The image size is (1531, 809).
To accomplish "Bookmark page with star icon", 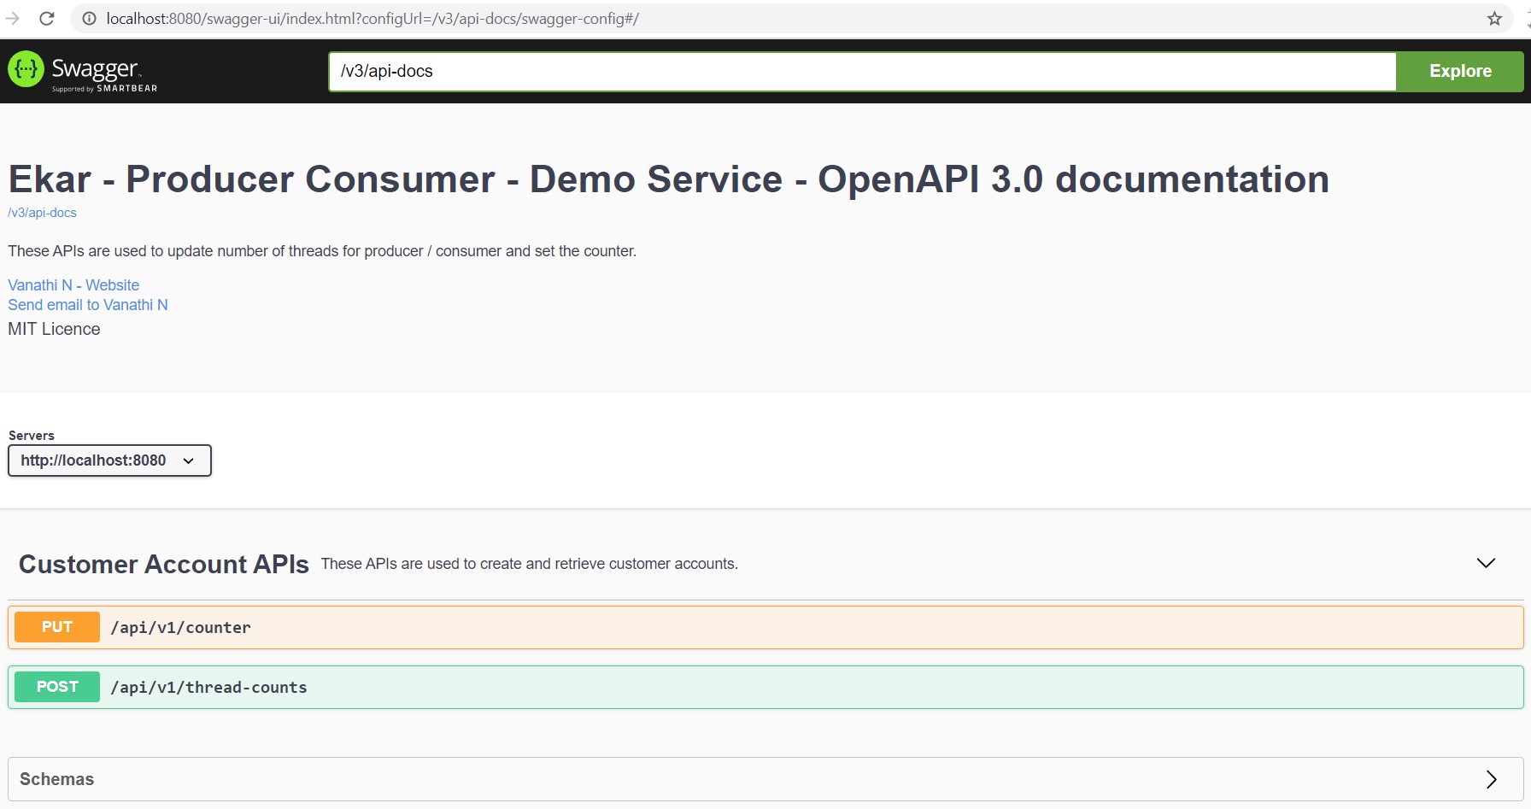I will coord(1494,19).
